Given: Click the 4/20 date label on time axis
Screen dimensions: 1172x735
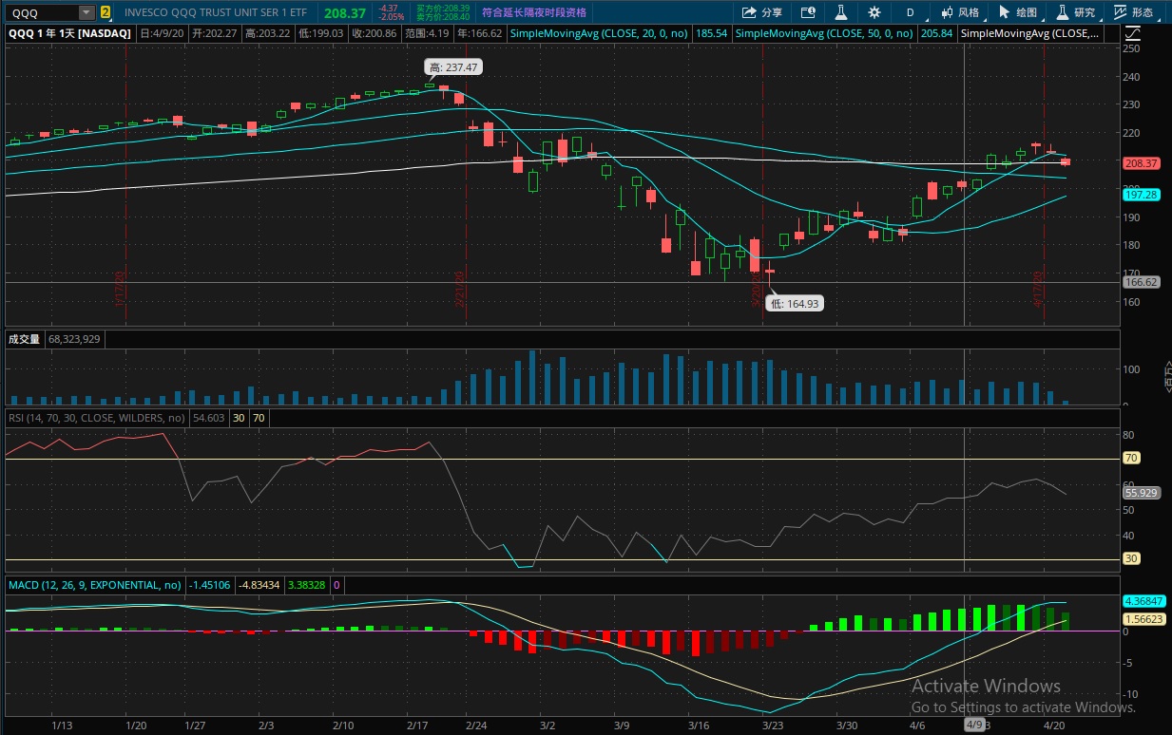Looking at the screenshot, I should (1054, 724).
